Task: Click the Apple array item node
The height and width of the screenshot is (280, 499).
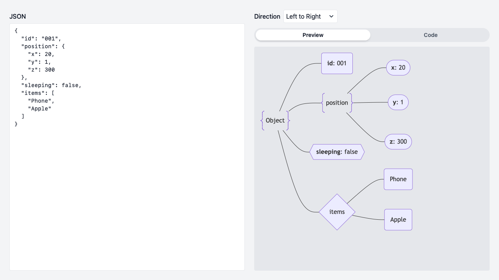Action: click(x=398, y=219)
